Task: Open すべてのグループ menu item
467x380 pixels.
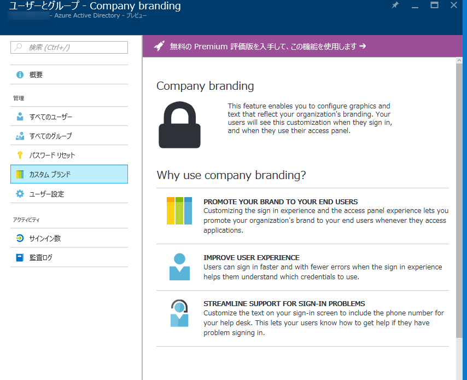Action: coord(69,136)
